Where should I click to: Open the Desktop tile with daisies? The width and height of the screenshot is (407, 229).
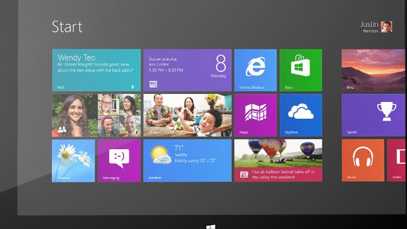(73, 161)
